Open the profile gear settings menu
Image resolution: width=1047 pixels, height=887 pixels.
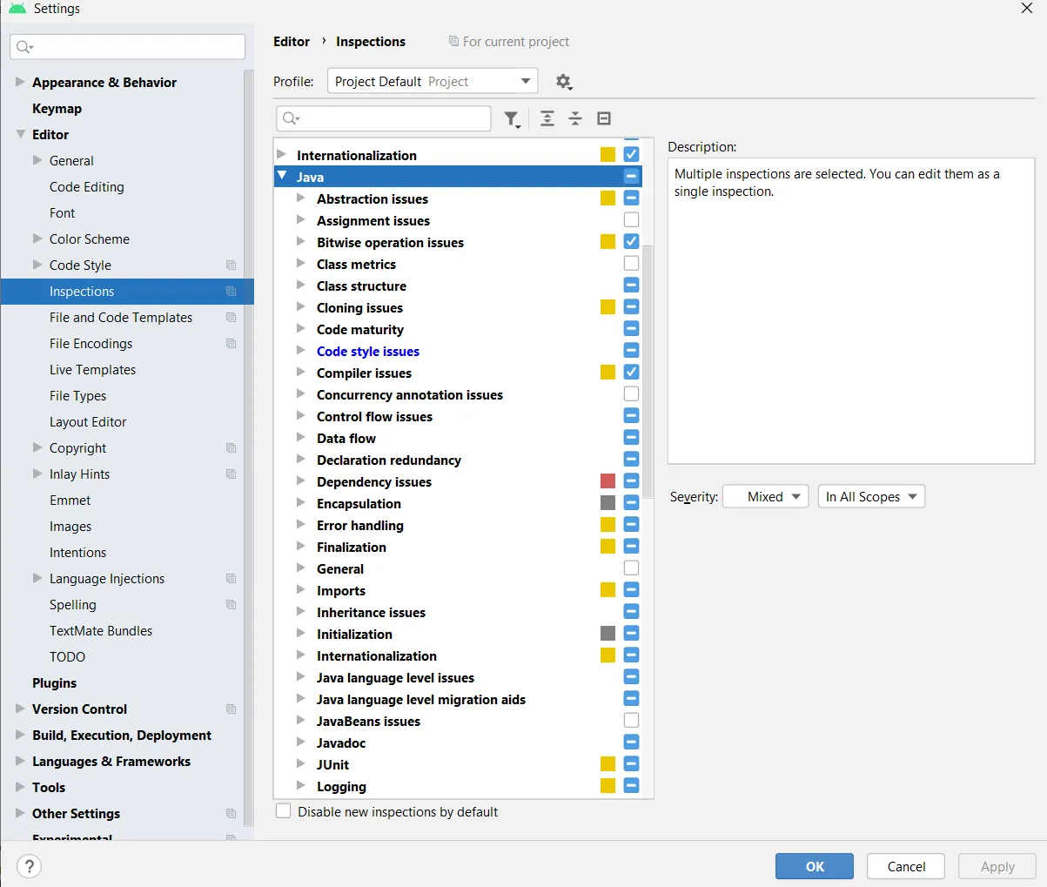click(x=564, y=82)
